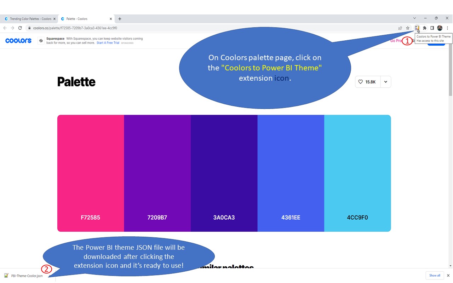Open the browser side panel
453x283 pixels.
[432, 28]
